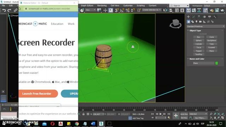This screenshot has width=226, height=127.
Task: Open the Selected key mode dropdown
Action: (198, 114)
